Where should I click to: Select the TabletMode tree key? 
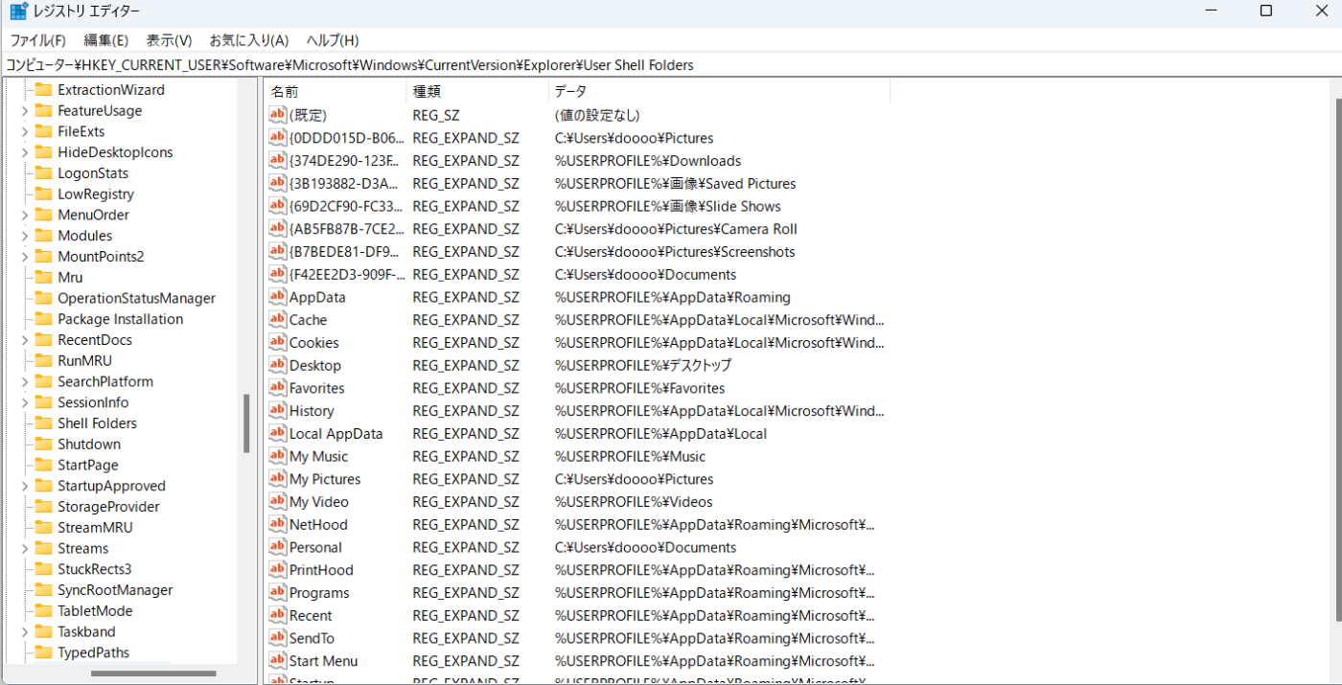[95, 610]
